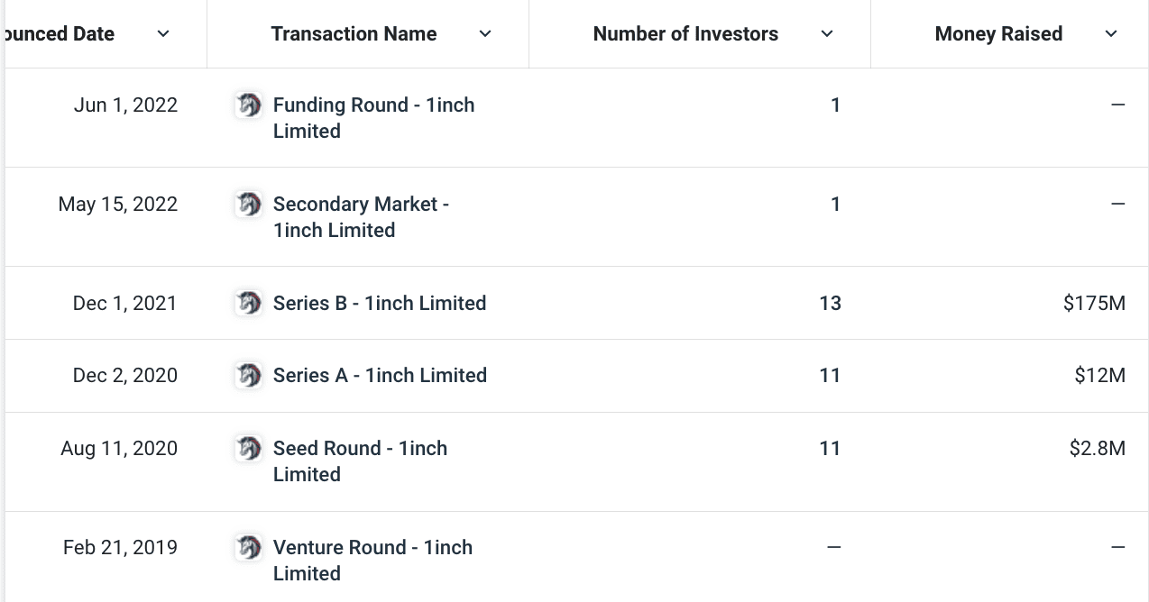1149x602 pixels.
Task: Sort by Number of Investors header
Action: coord(685,34)
